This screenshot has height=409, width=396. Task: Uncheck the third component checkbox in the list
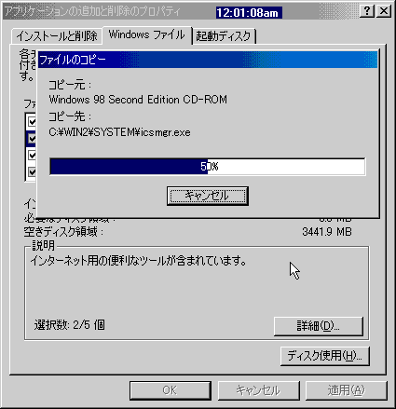[32, 155]
